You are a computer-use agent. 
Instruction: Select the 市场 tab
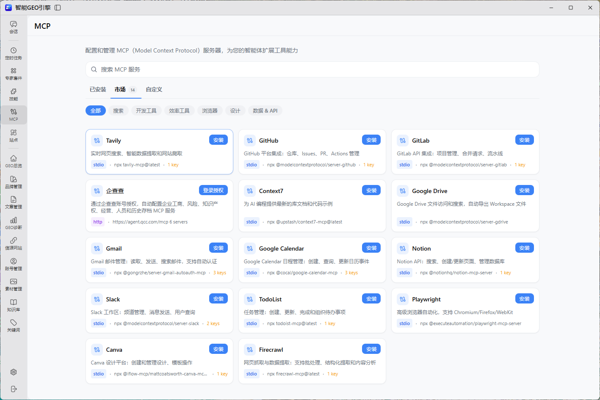tap(126, 89)
